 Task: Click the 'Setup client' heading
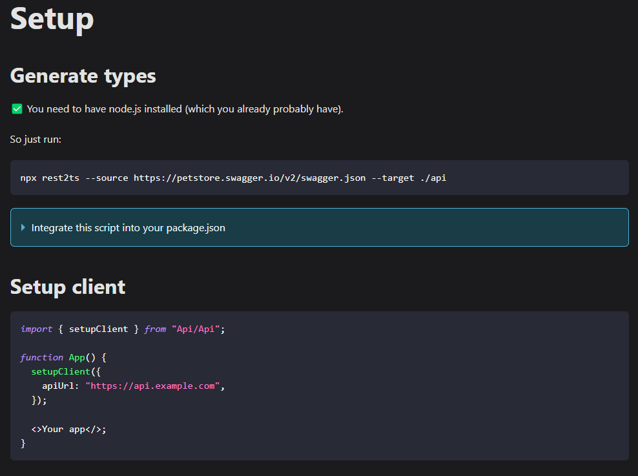point(68,286)
